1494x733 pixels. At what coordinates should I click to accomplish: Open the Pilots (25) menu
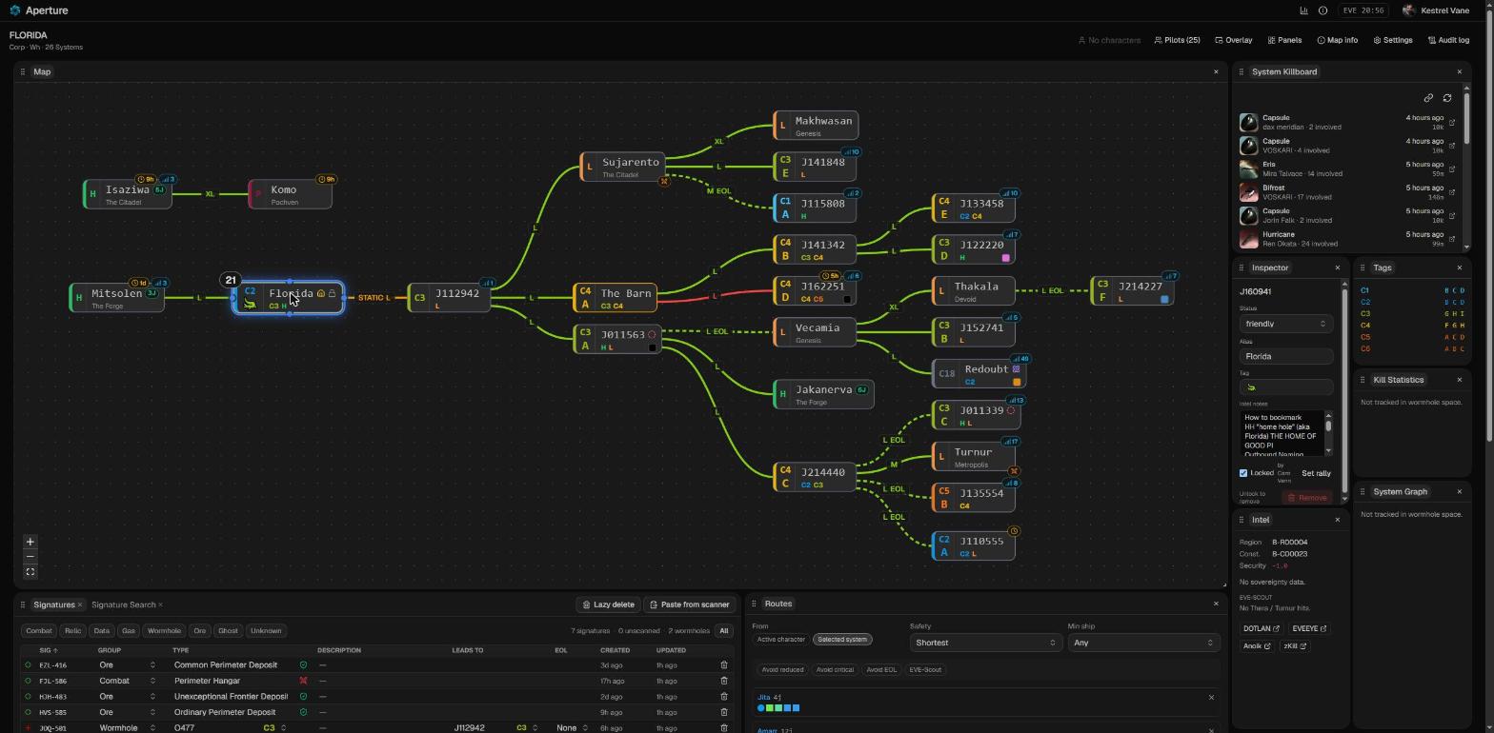tap(1177, 40)
